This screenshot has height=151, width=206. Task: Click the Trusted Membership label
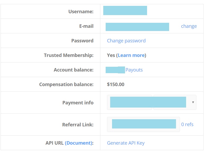[69, 55]
